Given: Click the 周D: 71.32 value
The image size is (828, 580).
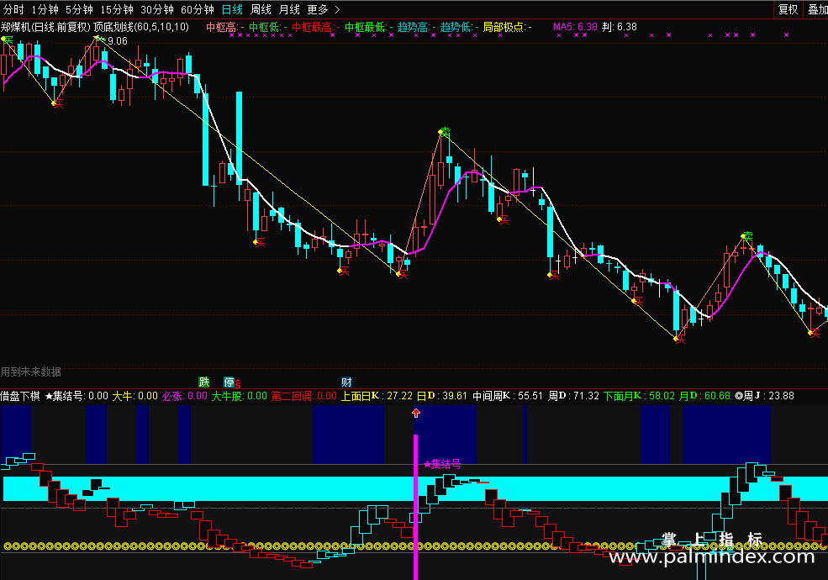Looking at the screenshot, I should pyautogui.click(x=573, y=396).
